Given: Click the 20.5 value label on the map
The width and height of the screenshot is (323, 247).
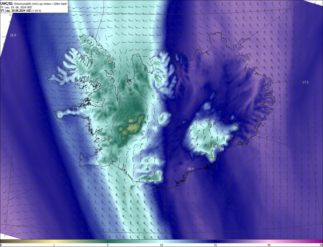Looking at the screenshot, I should pos(191,169).
